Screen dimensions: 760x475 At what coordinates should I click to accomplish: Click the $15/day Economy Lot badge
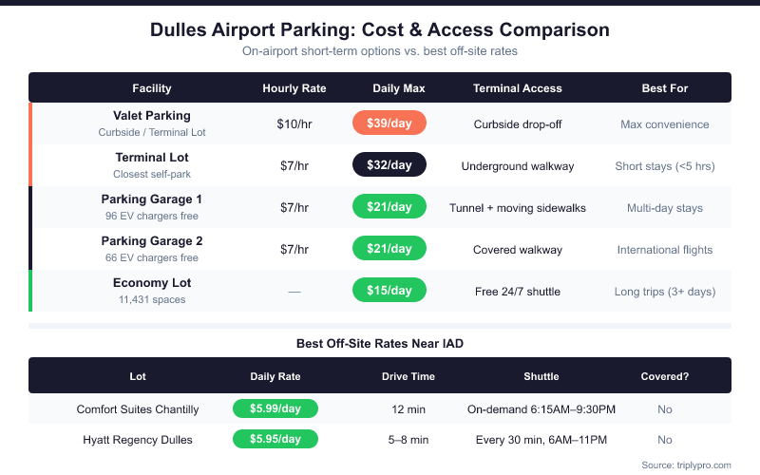[389, 291]
